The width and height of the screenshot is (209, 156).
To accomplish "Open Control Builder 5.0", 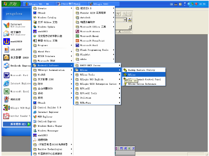I will 52,107.
